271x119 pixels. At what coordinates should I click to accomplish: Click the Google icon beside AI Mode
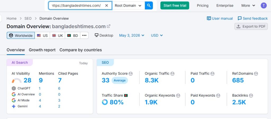(x=14, y=100)
